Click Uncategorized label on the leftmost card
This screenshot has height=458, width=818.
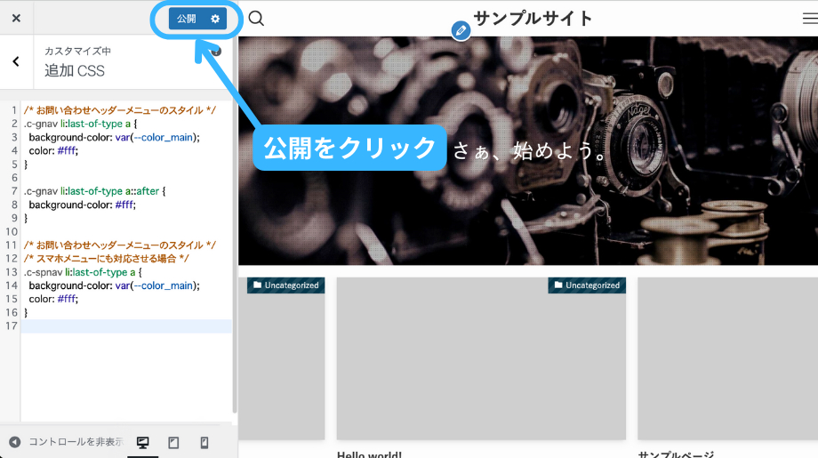point(285,285)
